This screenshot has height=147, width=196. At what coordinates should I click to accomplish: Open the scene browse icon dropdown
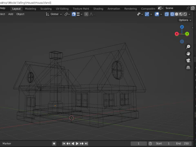(x=160, y=8)
